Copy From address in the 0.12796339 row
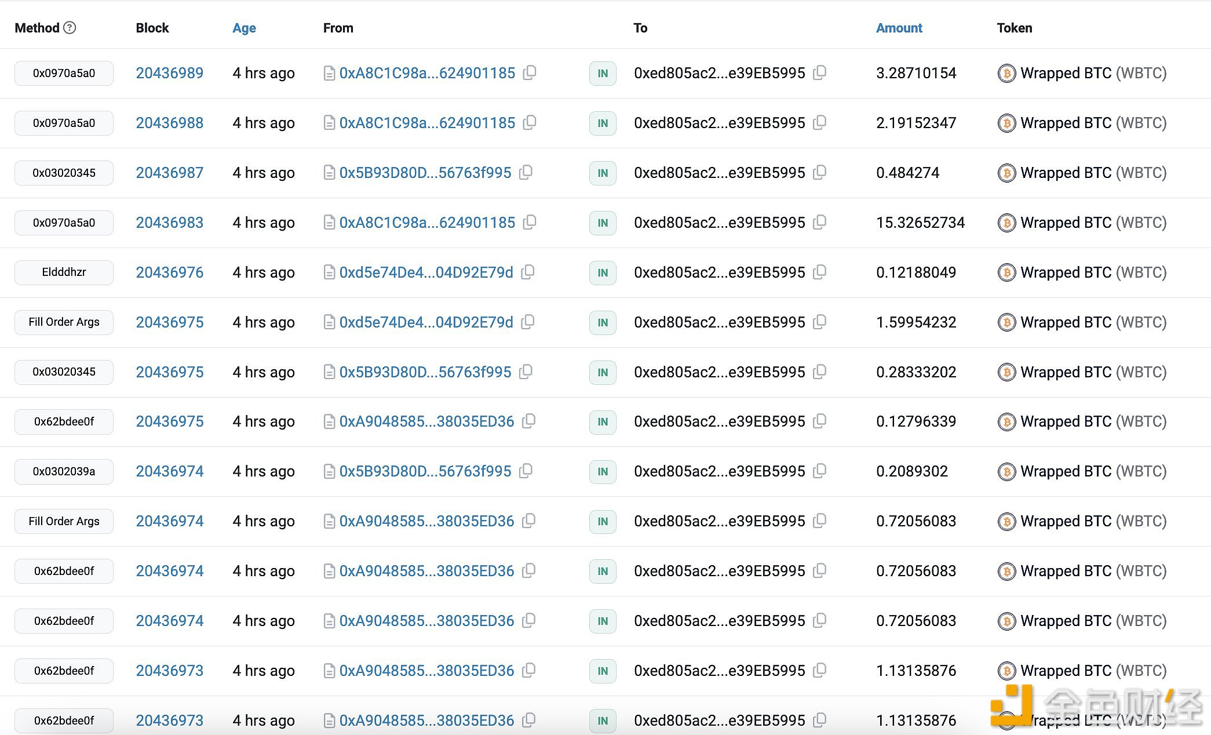 pyautogui.click(x=528, y=421)
